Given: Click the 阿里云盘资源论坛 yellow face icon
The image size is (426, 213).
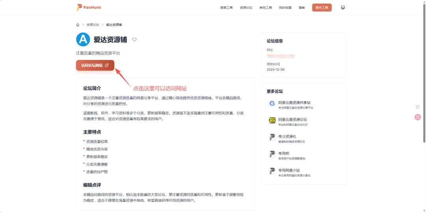Looking at the screenshot, I should point(272,120).
